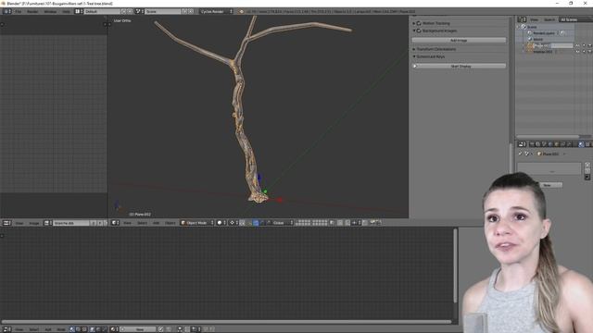Toggle the eye icon on the highlighted Plane row
The width and height of the screenshot is (593, 333).
[577, 45]
